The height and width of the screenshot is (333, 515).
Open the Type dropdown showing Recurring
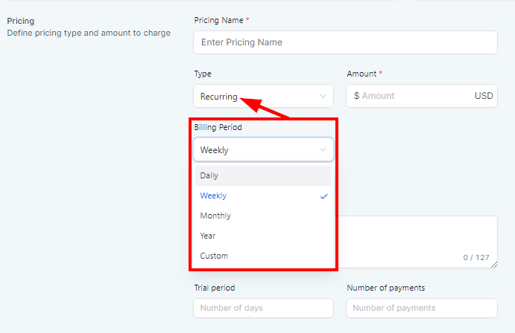click(253, 96)
